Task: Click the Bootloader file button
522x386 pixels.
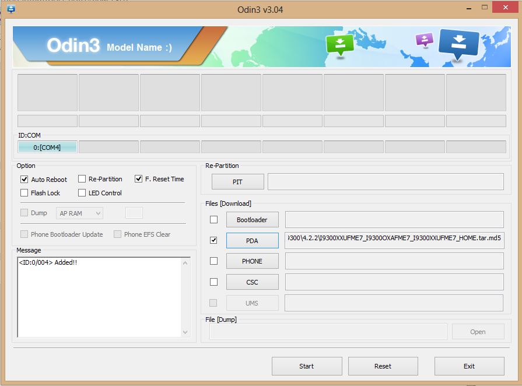Action: tap(253, 220)
